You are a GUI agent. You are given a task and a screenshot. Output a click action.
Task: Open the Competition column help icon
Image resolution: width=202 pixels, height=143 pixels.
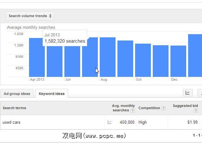[163, 108]
